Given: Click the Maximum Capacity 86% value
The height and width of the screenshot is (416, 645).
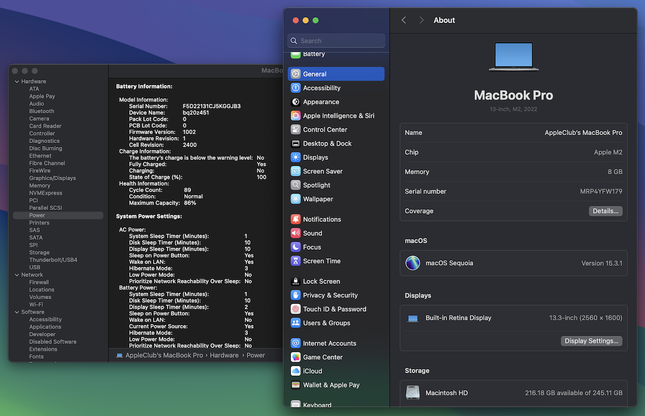Looking at the screenshot, I should pyautogui.click(x=190, y=203).
